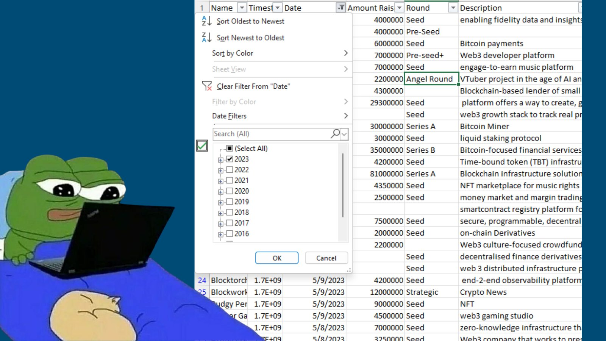The width and height of the screenshot is (606, 341).
Task: Uncheck the 2023 year checkbox
Action: 230,159
